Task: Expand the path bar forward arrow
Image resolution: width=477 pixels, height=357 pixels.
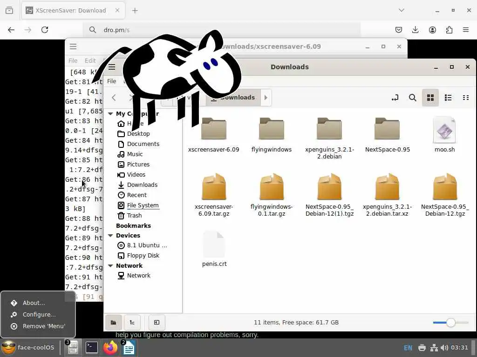Action: pyautogui.click(x=266, y=98)
